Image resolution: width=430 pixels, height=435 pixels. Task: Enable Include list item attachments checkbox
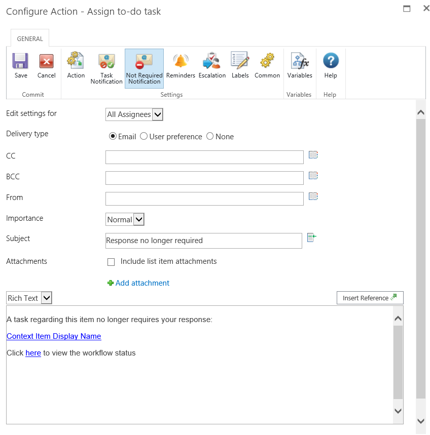(111, 262)
